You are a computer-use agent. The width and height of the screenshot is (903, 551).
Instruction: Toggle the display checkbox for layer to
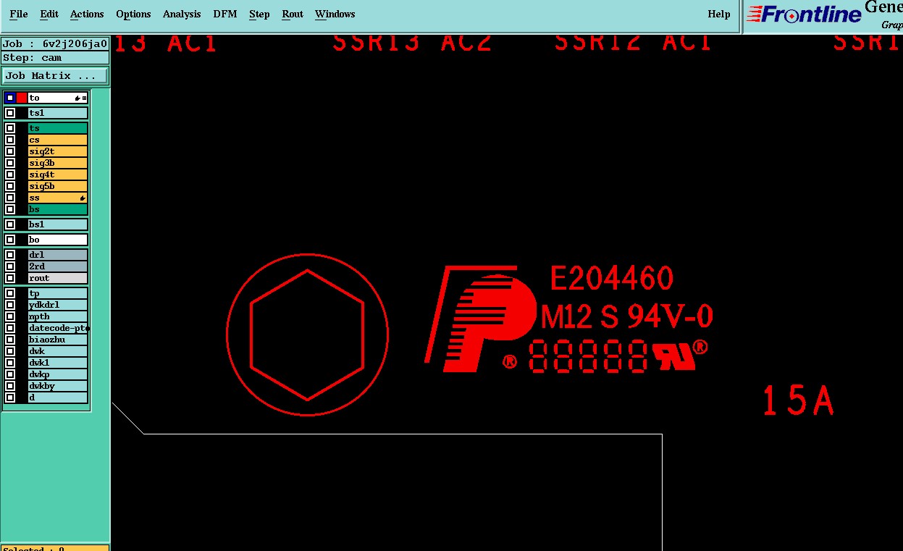click(x=10, y=98)
